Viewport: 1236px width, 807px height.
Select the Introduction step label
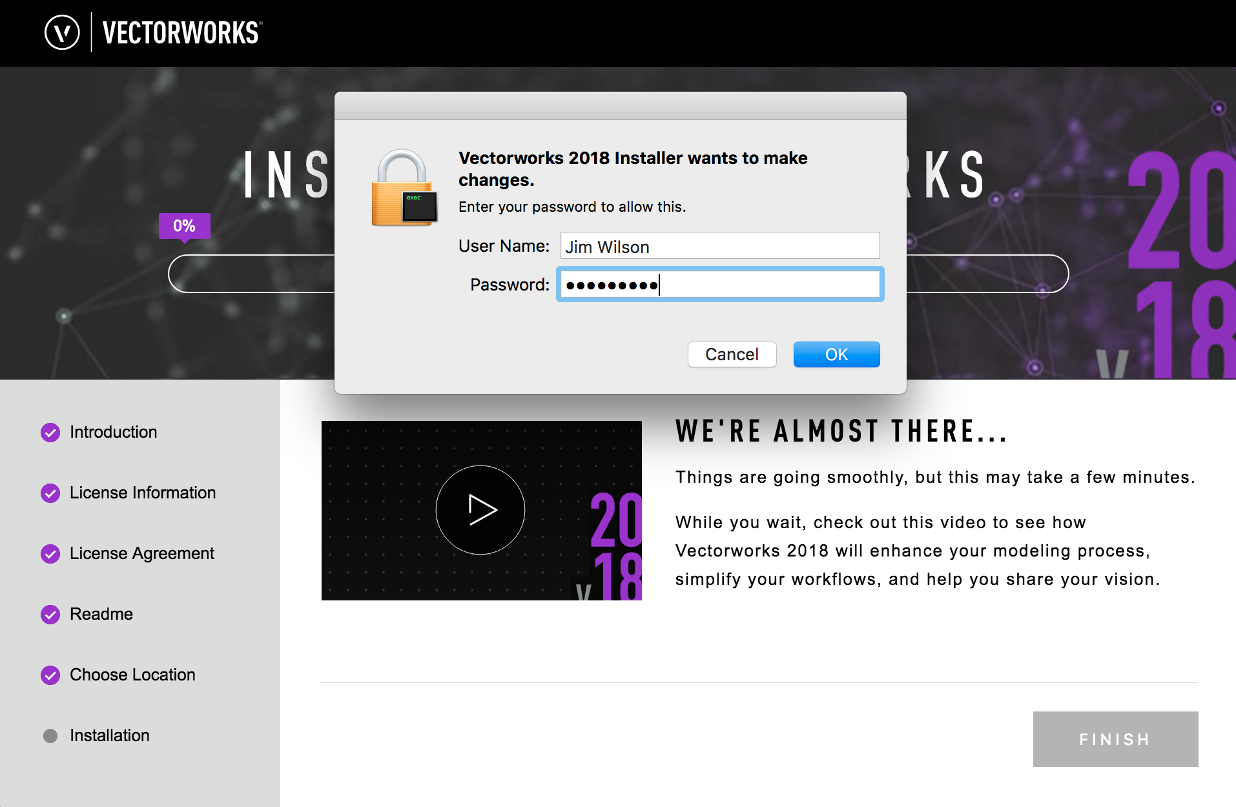113,432
